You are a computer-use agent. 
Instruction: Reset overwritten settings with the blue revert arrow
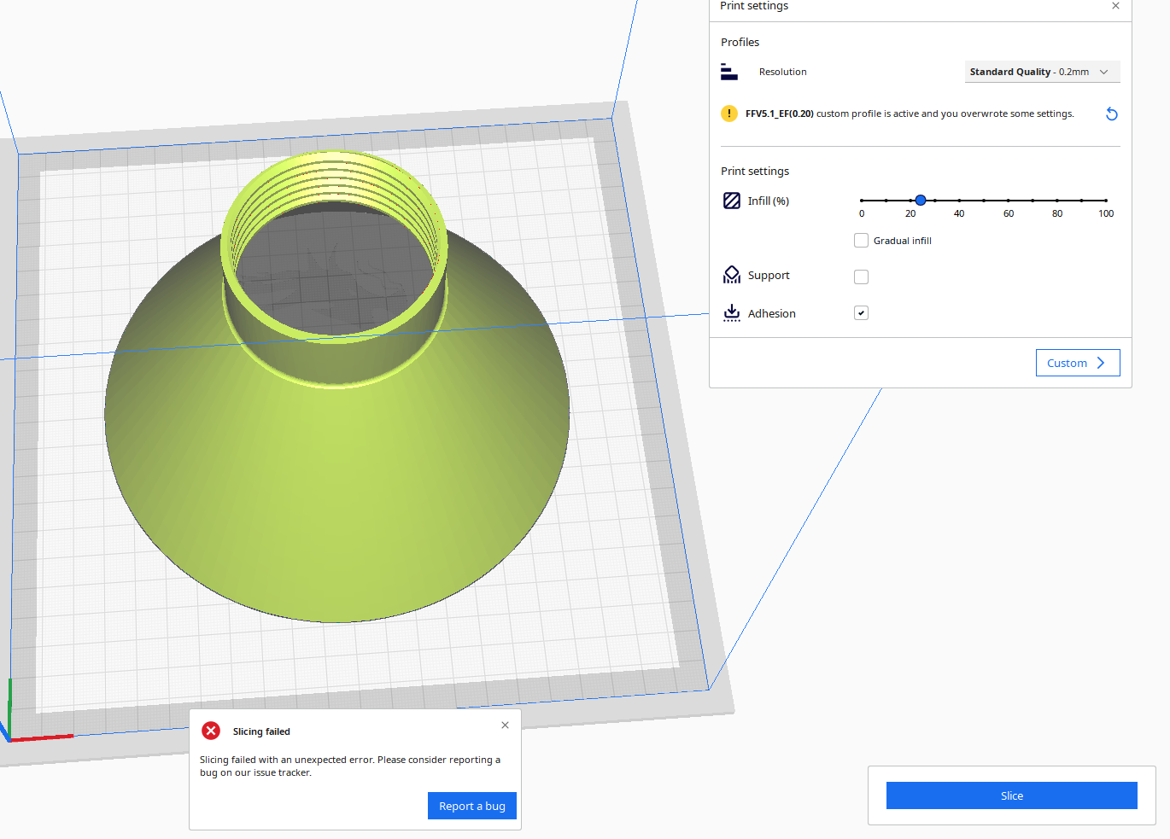pos(1111,114)
